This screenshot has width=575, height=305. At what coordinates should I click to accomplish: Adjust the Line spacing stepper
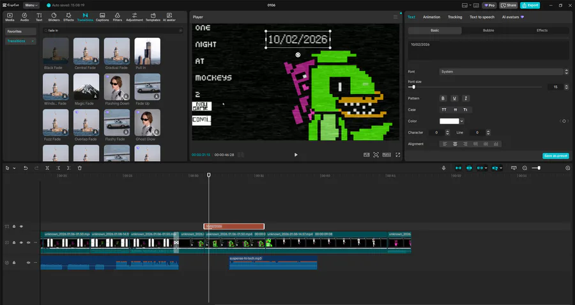pos(488,132)
